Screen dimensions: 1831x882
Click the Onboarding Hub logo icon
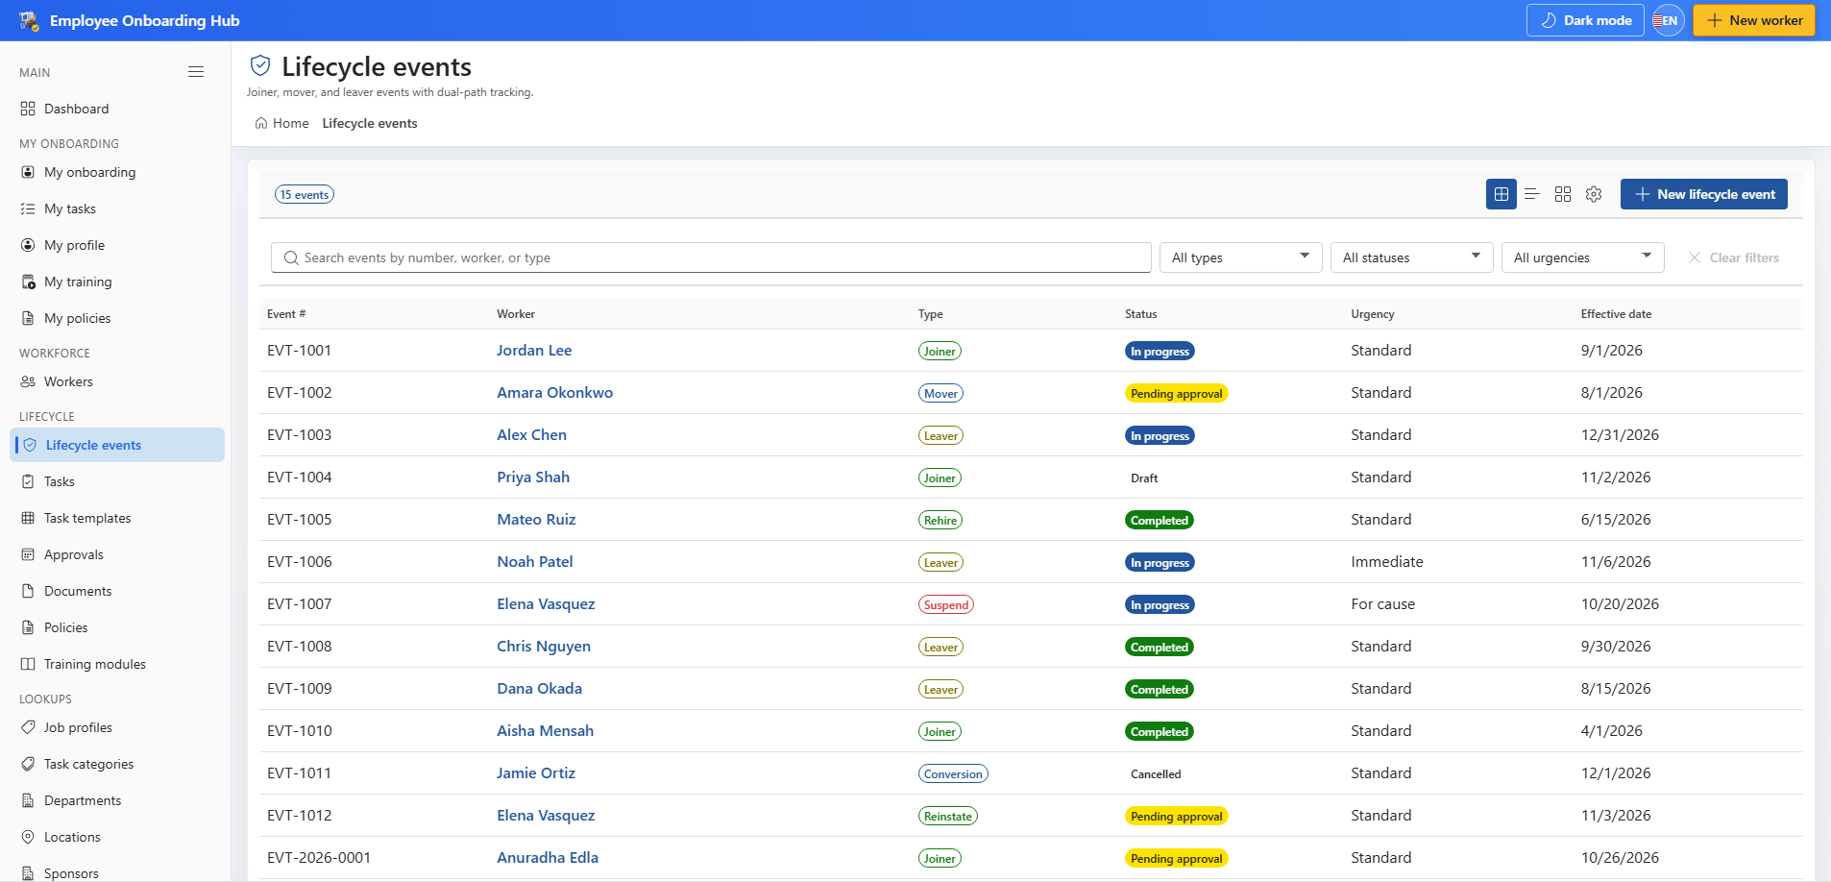(x=29, y=20)
